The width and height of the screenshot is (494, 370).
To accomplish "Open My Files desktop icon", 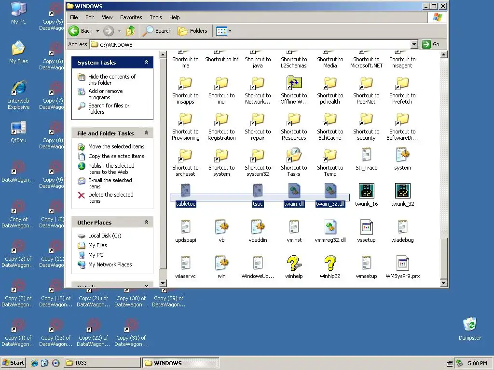I will [19, 49].
